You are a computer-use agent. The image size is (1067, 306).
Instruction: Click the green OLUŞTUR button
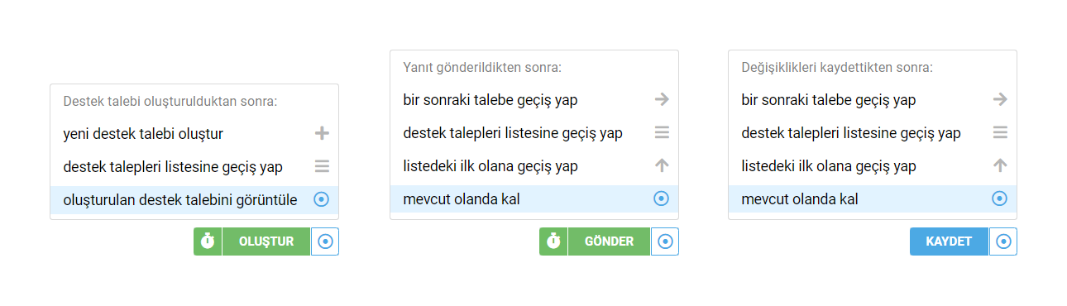click(266, 241)
